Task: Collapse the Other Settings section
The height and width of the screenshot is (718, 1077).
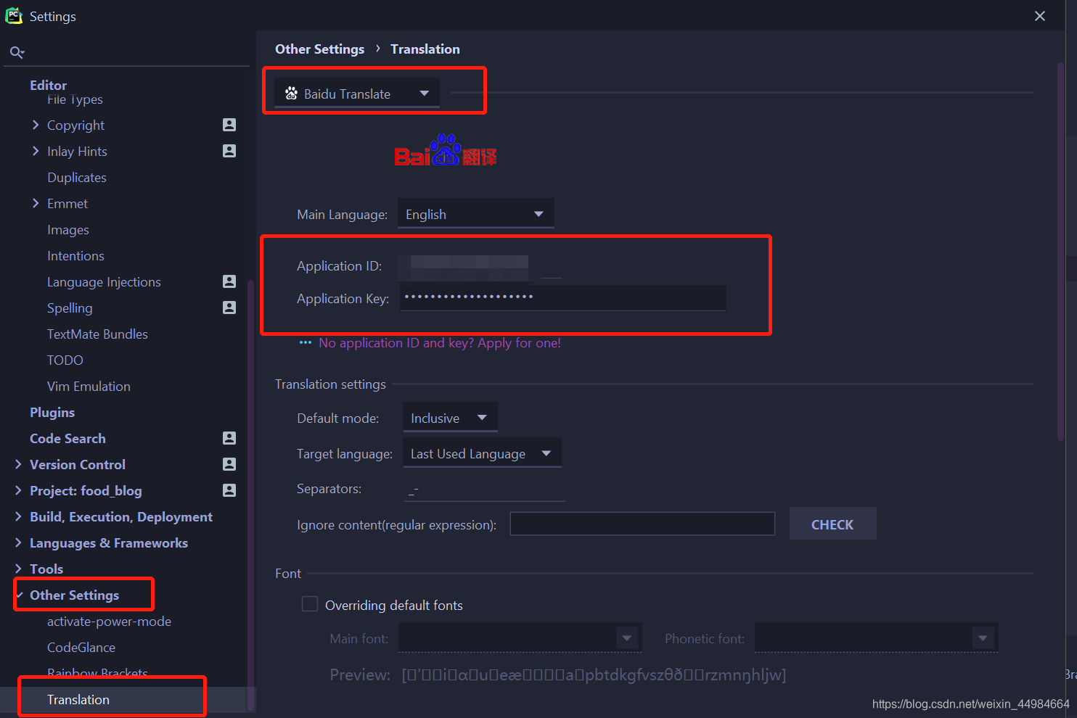Action: point(19,595)
